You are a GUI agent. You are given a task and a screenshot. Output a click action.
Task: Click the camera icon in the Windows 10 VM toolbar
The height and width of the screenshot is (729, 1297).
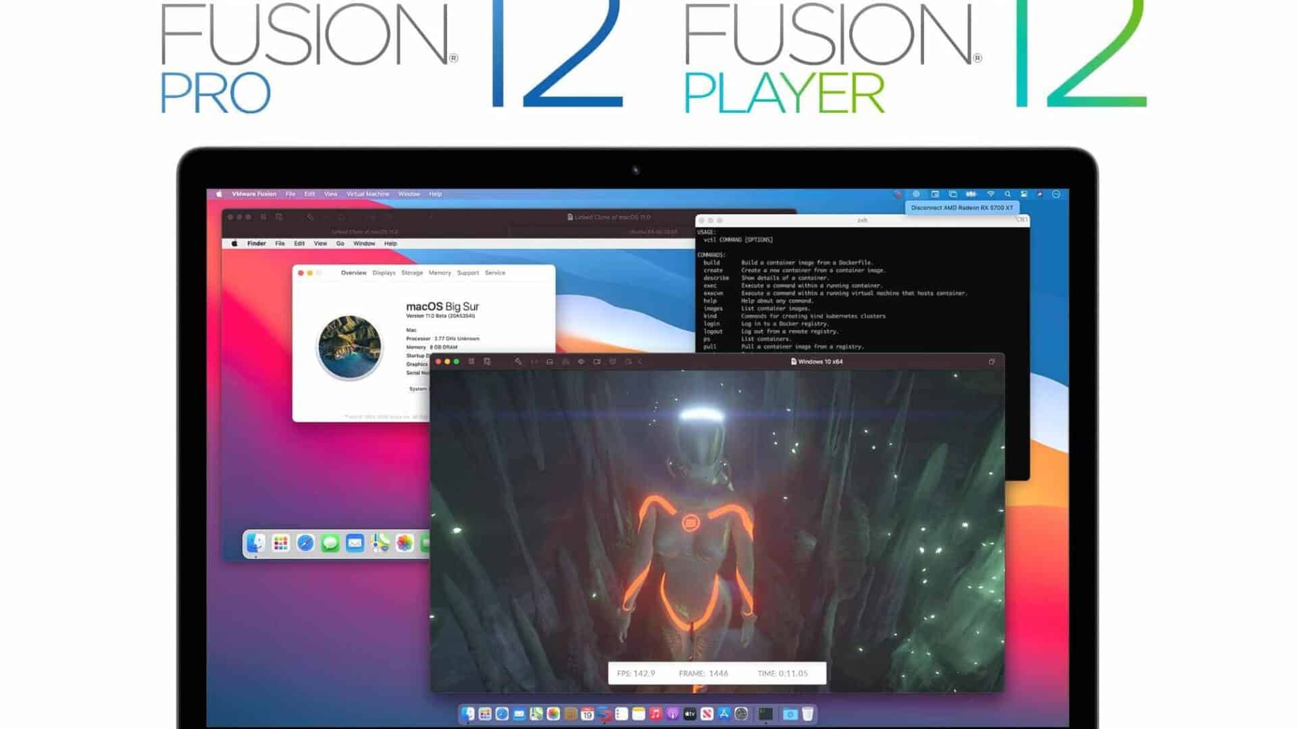point(597,362)
